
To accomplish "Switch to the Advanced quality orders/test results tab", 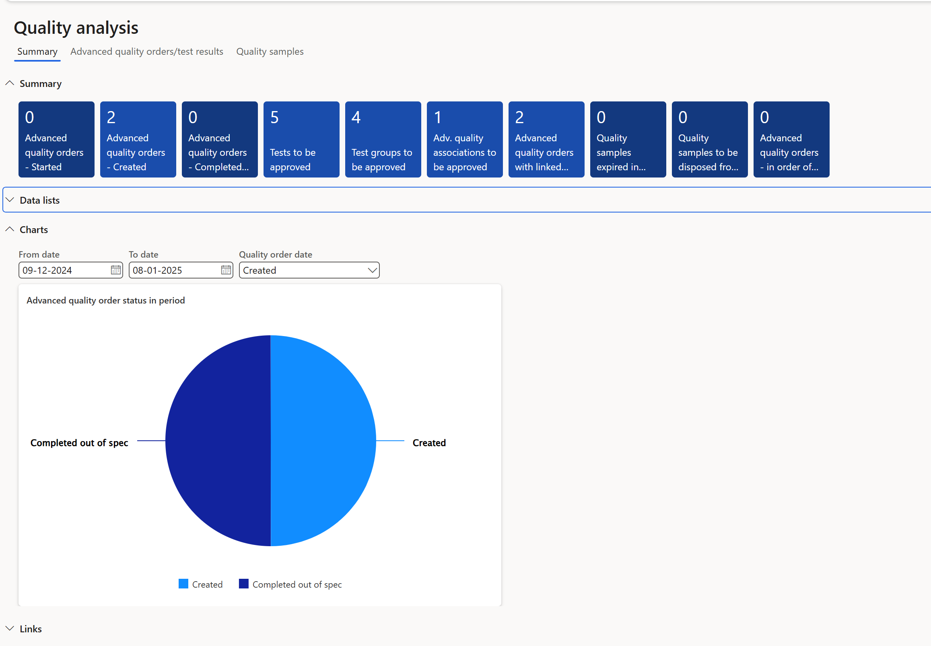I will (146, 52).
